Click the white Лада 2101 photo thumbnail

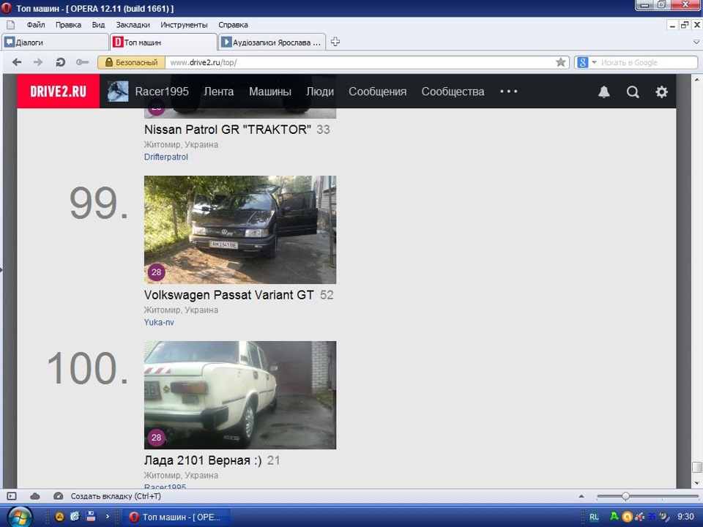[240, 395]
